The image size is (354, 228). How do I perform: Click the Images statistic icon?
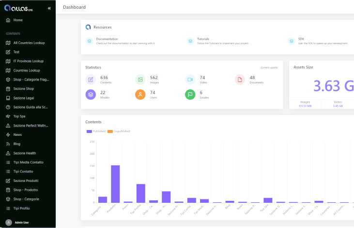pyautogui.click(x=140, y=80)
